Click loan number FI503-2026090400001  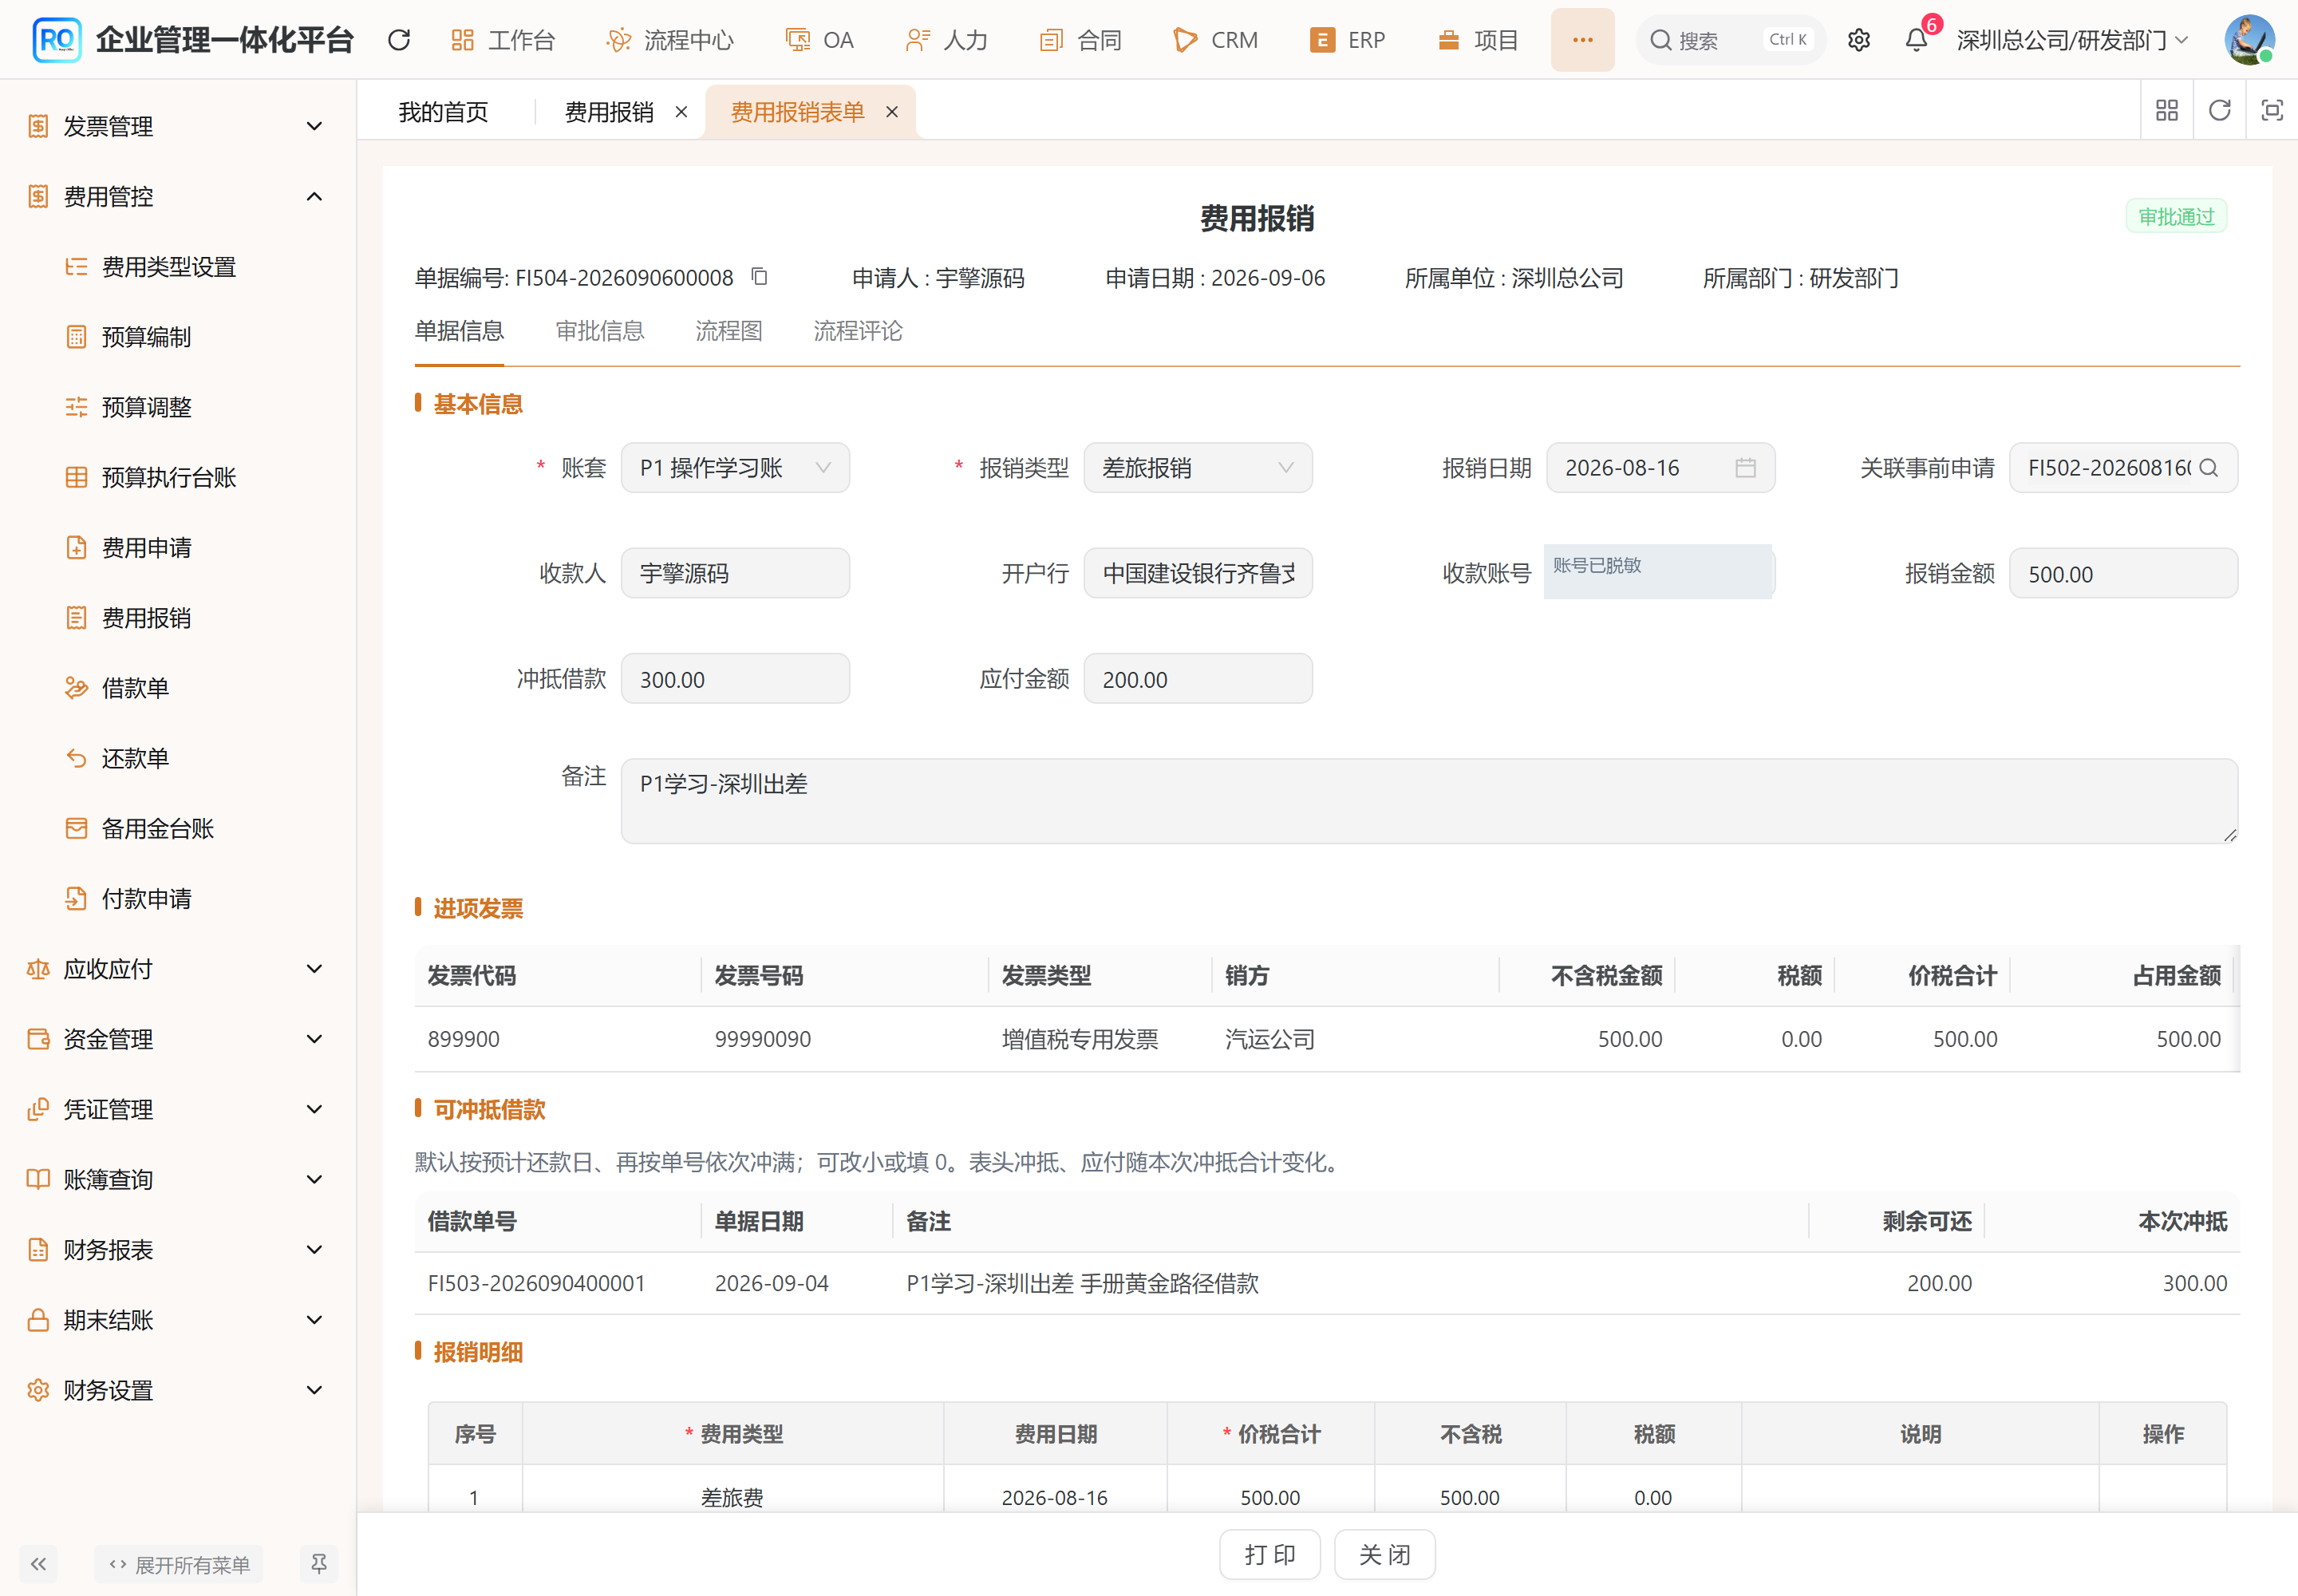coord(536,1283)
